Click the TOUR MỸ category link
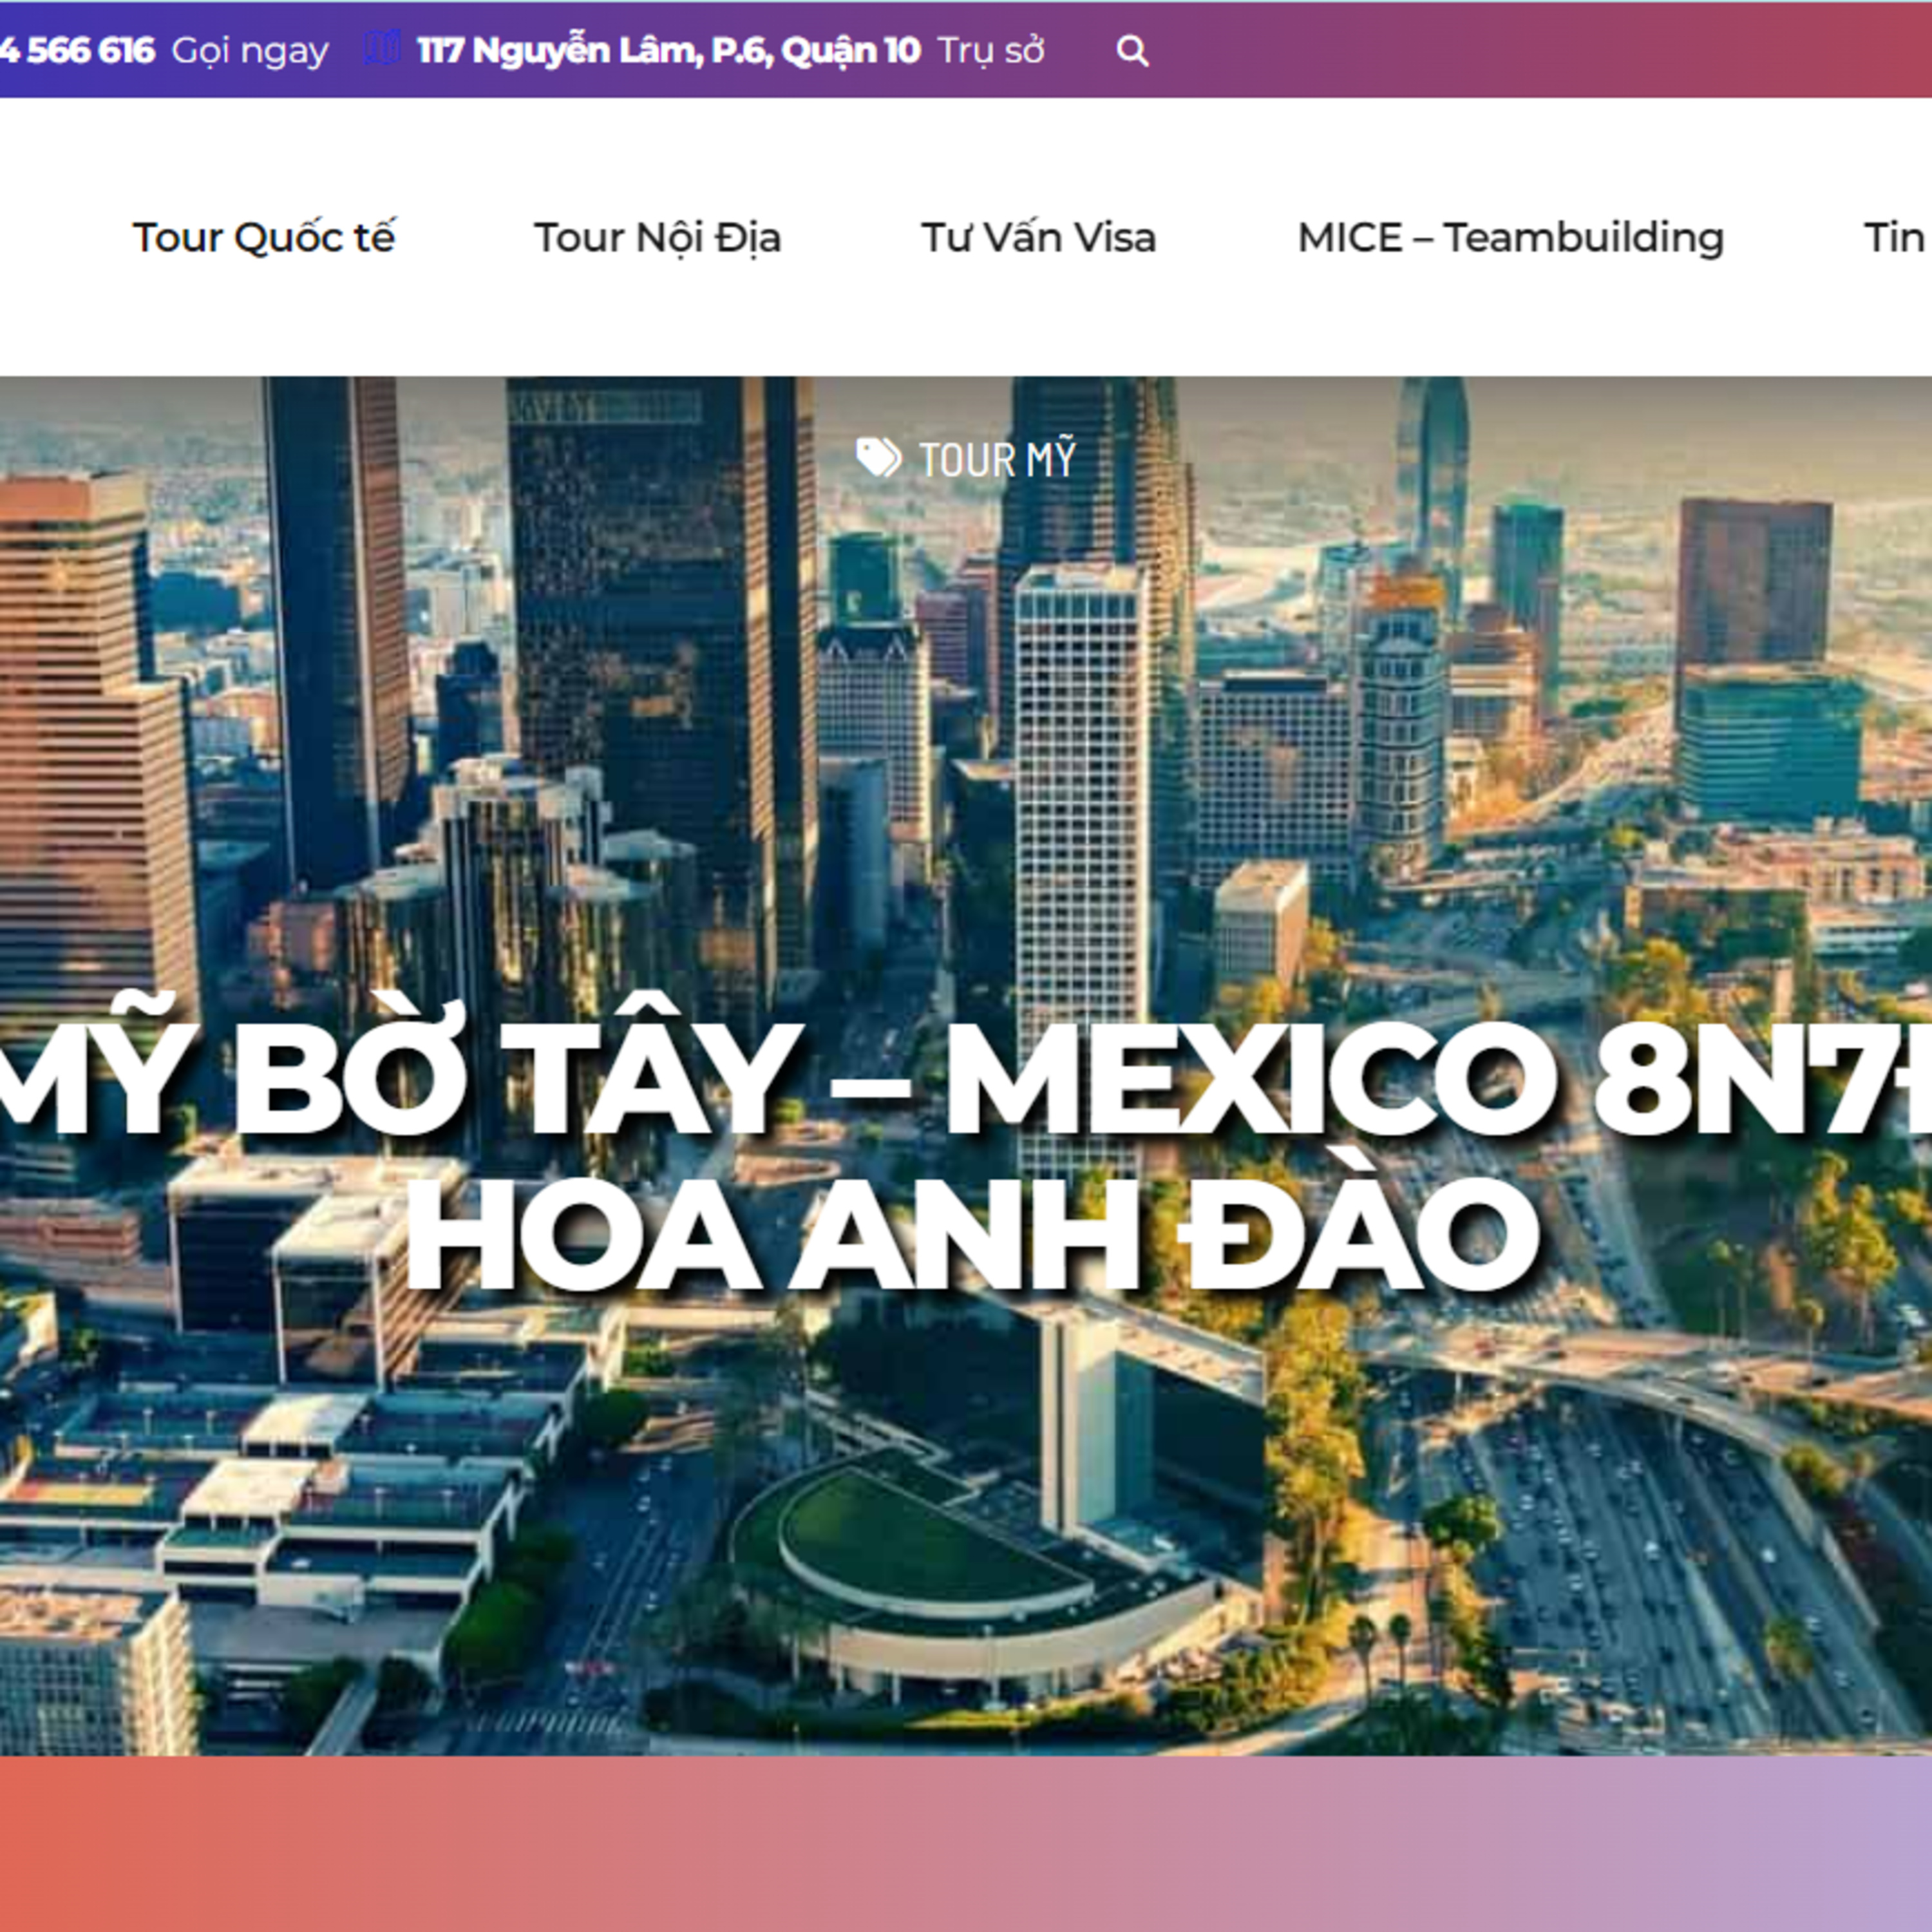Image resolution: width=1932 pixels, height=1932 pixels. (x=997, y=459)
